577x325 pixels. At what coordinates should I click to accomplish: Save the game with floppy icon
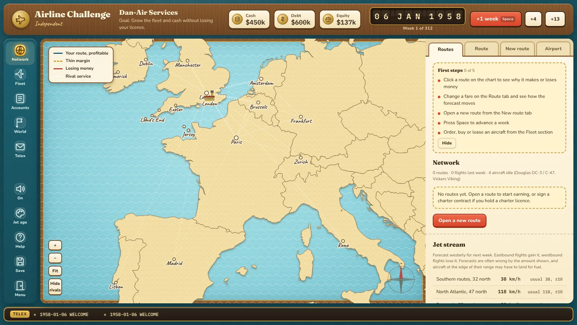[x=20, y=264]
